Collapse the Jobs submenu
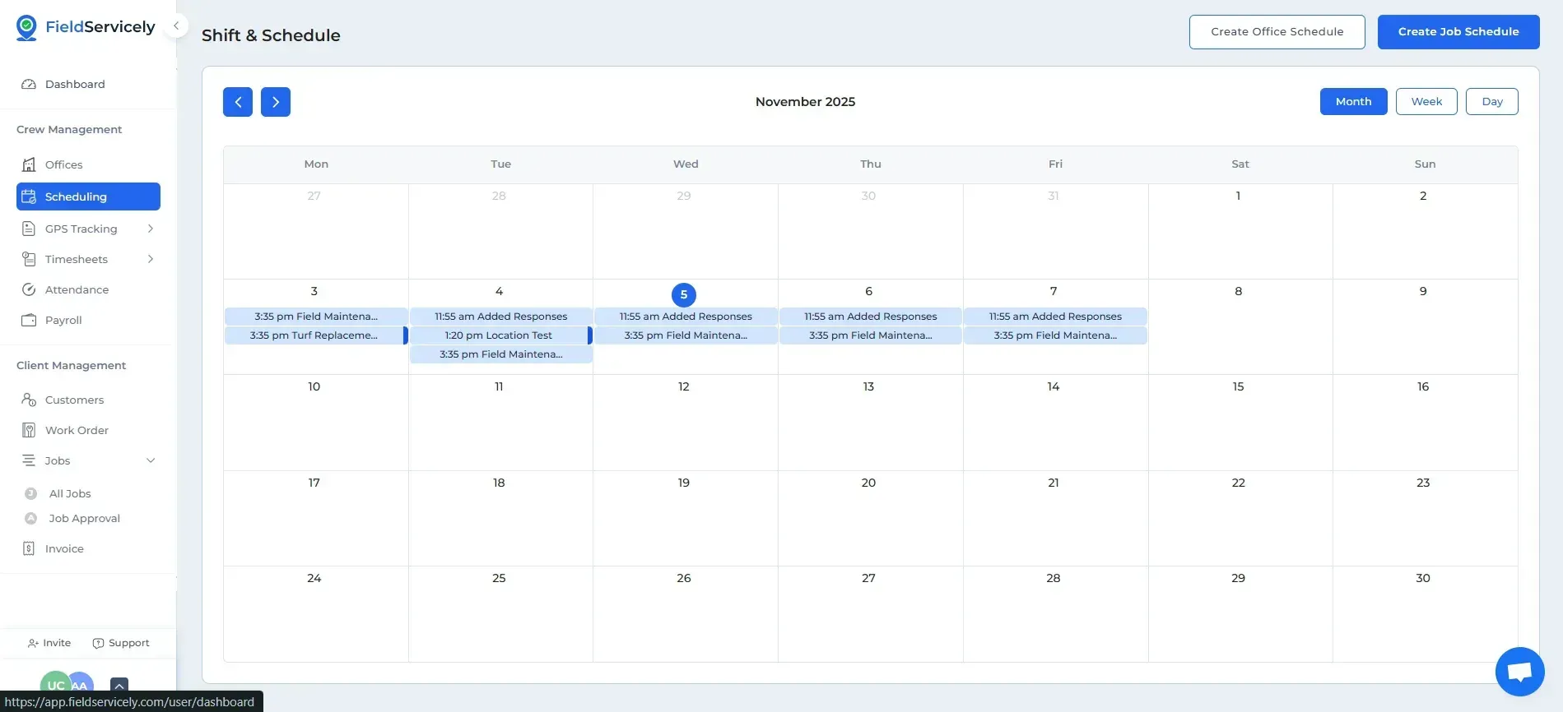This screenshot has height=712, width=1563. pos(150,460)
